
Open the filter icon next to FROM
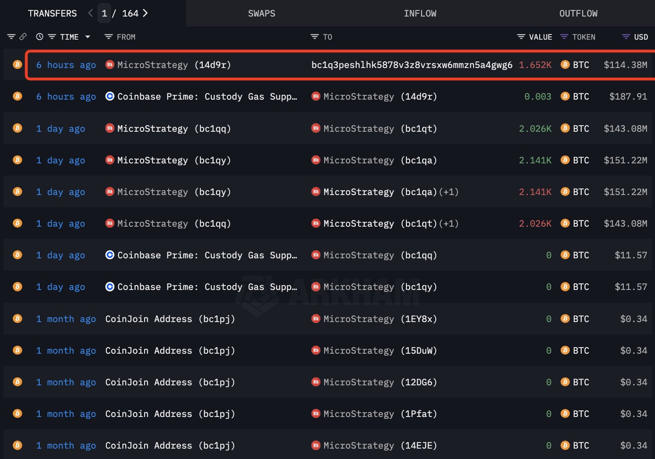(108, 37)
